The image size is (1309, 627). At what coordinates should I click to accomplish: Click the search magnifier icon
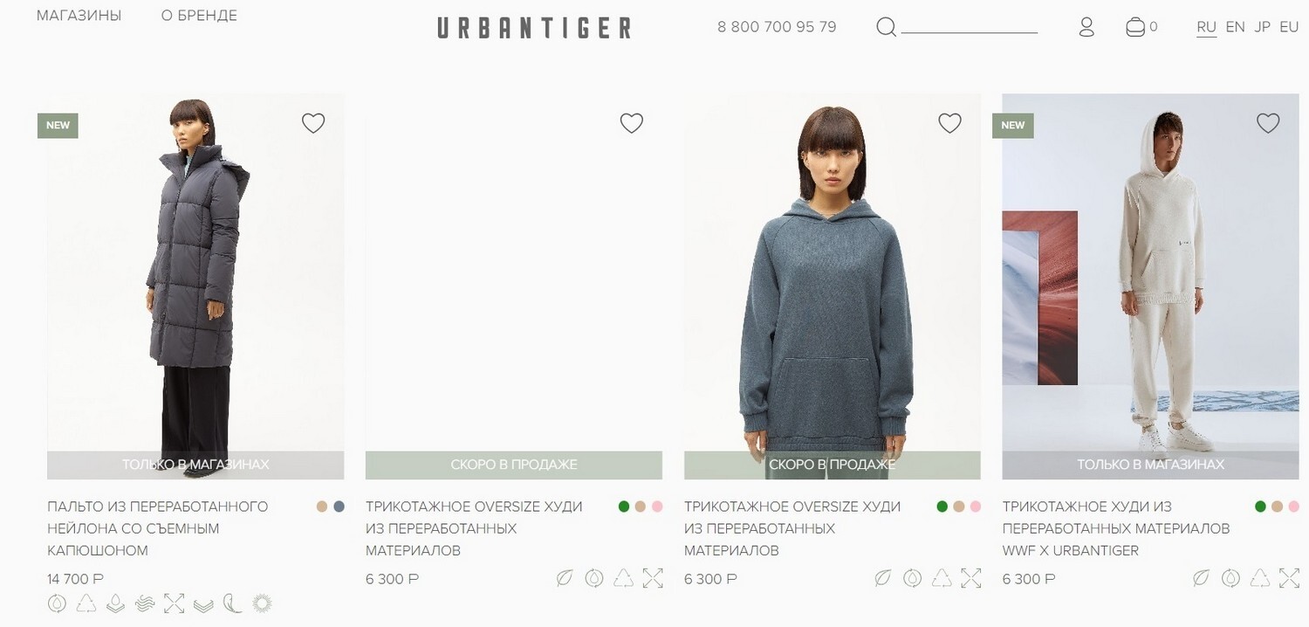[x=886, y=28]
